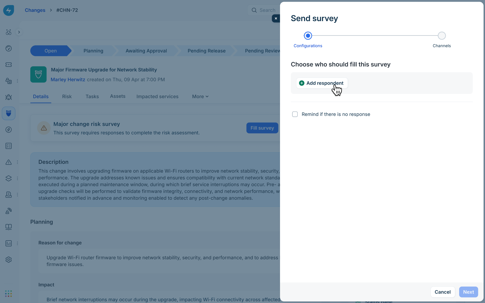Screen dimensions: 485x303
Task: Click the Configurations step label
Action: [x=308, y=46]
